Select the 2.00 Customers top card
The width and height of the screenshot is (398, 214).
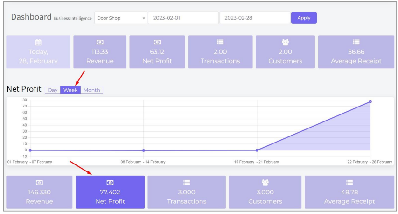[285, 51]
